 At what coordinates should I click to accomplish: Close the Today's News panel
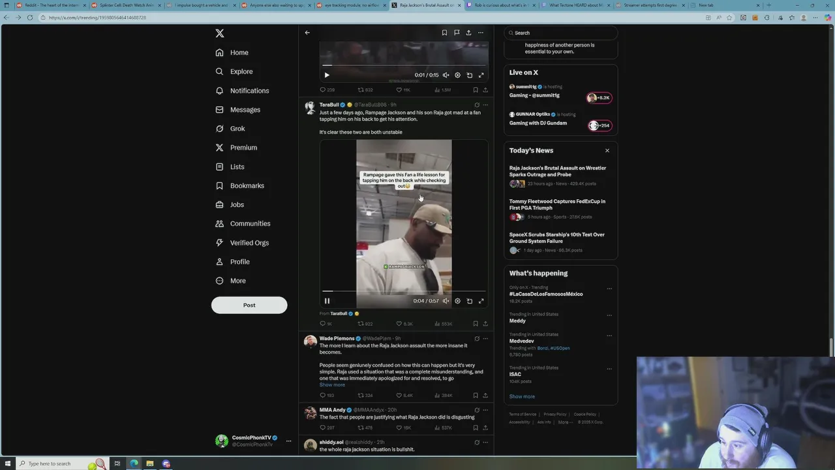[607, 151]
